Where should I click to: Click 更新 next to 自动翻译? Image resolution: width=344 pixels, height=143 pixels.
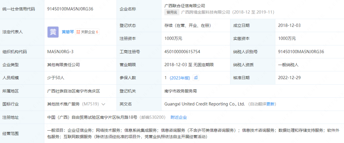pos(270,104)
